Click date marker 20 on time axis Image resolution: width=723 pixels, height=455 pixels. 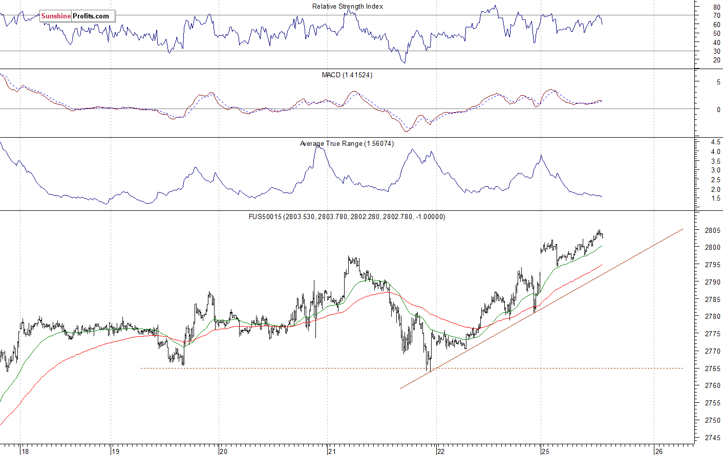pyautogui.click(x=223, y=451)
